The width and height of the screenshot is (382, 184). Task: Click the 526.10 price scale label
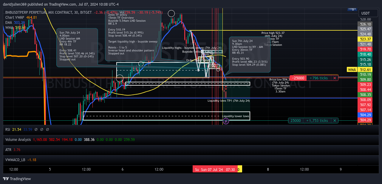click(x=365, y=24)
